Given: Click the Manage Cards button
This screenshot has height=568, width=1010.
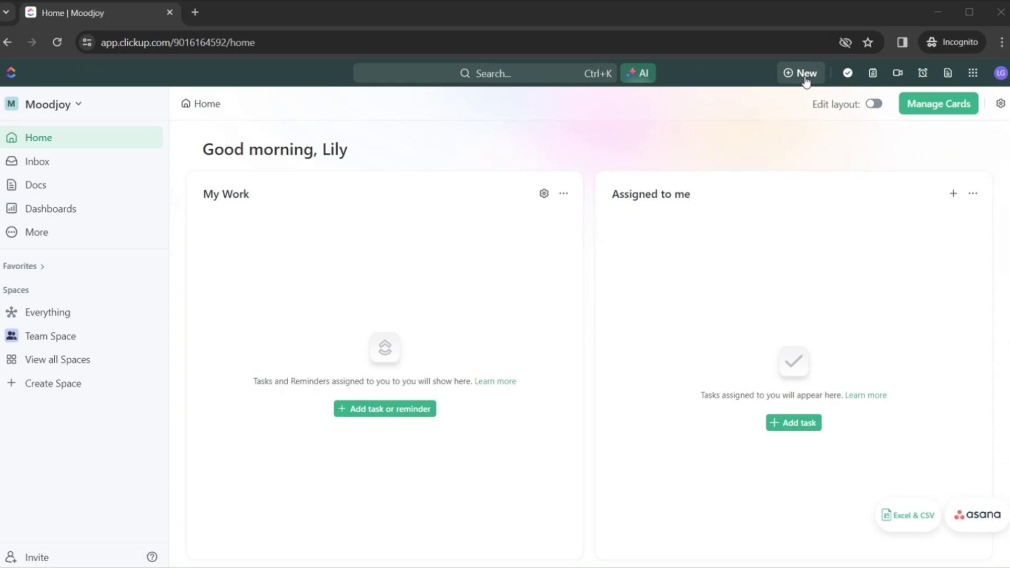Looking at the screenshot, I should pos(938,103).
